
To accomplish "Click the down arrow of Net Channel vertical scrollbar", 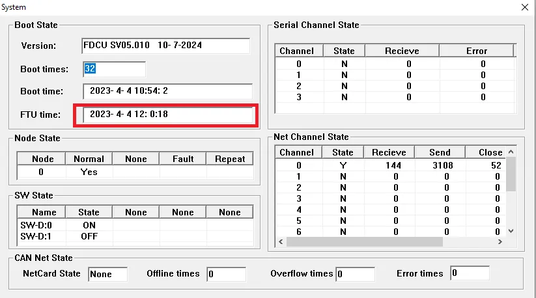I will tap(511, 231).
